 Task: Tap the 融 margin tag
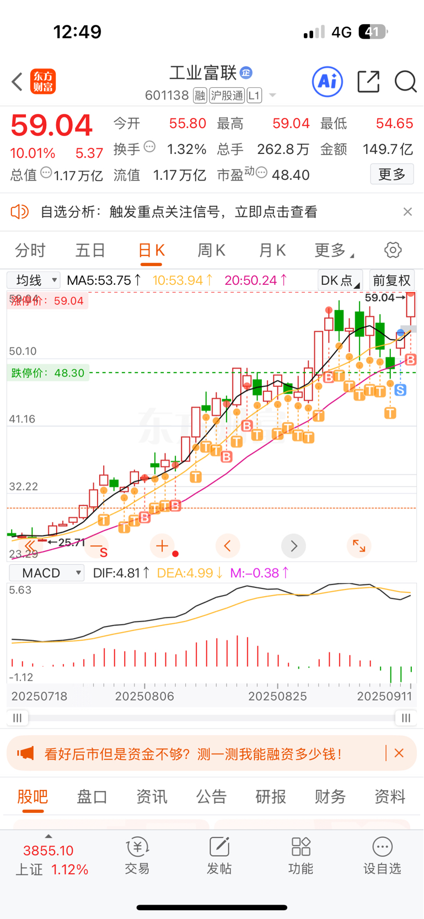(x=200, y=95)
